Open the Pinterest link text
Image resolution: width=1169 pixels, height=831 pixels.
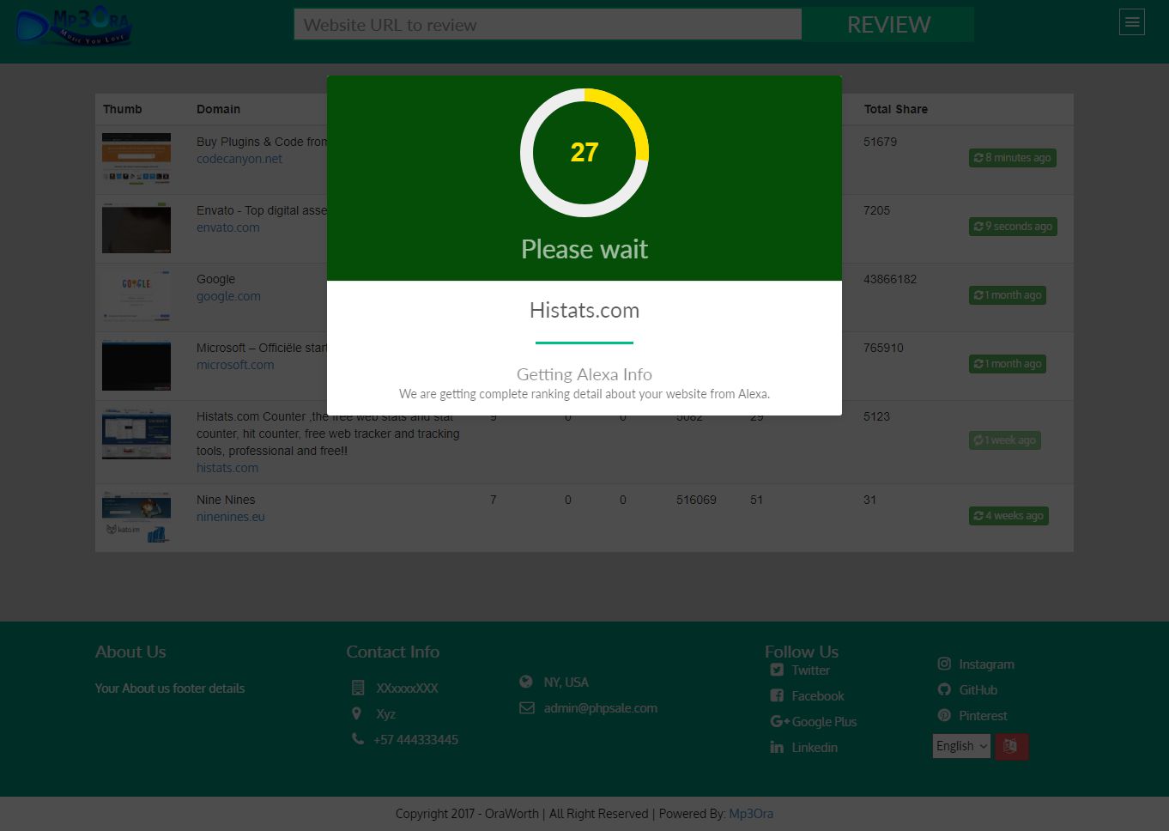click(x=984, y=716)
